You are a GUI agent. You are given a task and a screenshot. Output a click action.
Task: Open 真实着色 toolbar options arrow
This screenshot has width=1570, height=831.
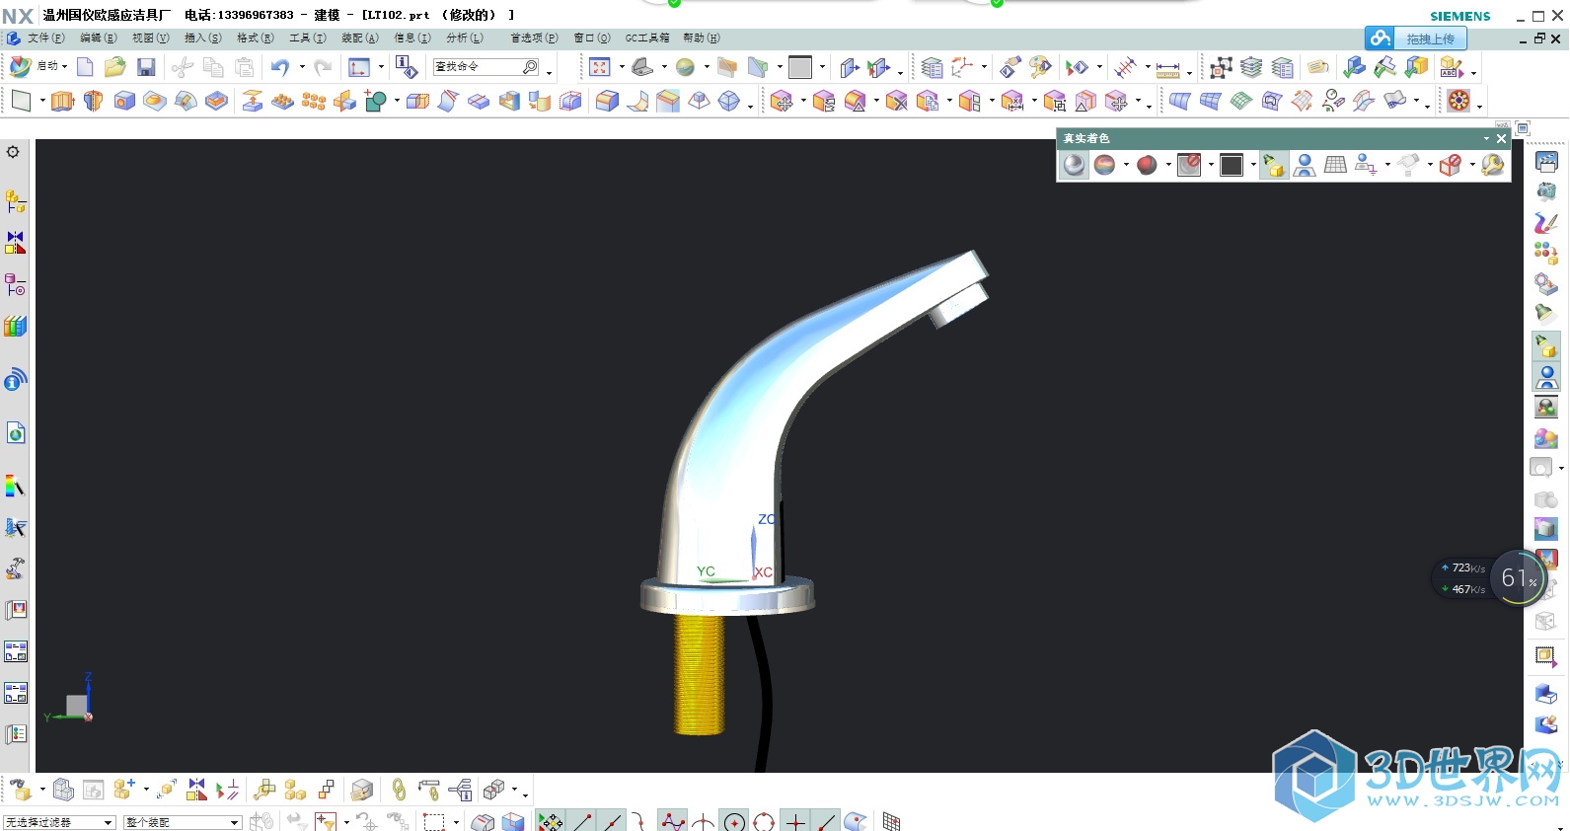(1486, 139)
